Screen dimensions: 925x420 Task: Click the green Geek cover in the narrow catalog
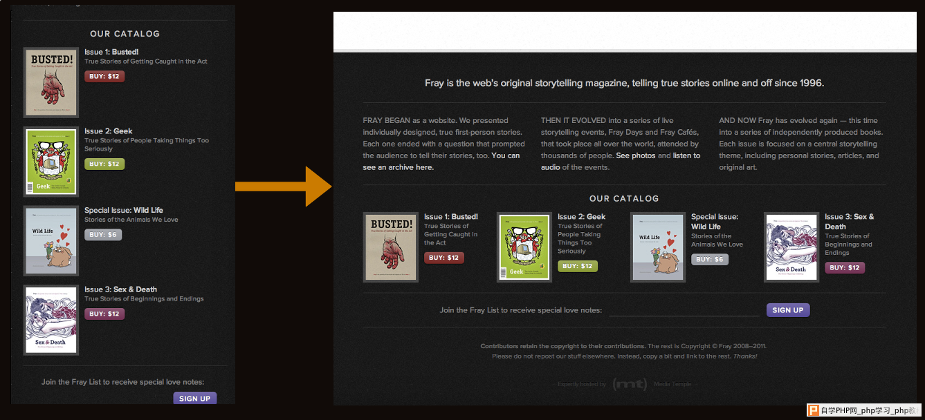(x=51, y=162)
